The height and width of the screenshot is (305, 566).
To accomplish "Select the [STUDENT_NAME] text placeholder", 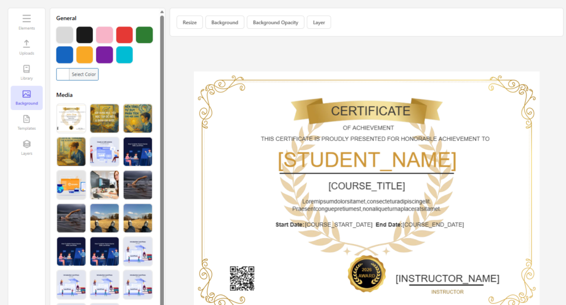I will 366,160.
